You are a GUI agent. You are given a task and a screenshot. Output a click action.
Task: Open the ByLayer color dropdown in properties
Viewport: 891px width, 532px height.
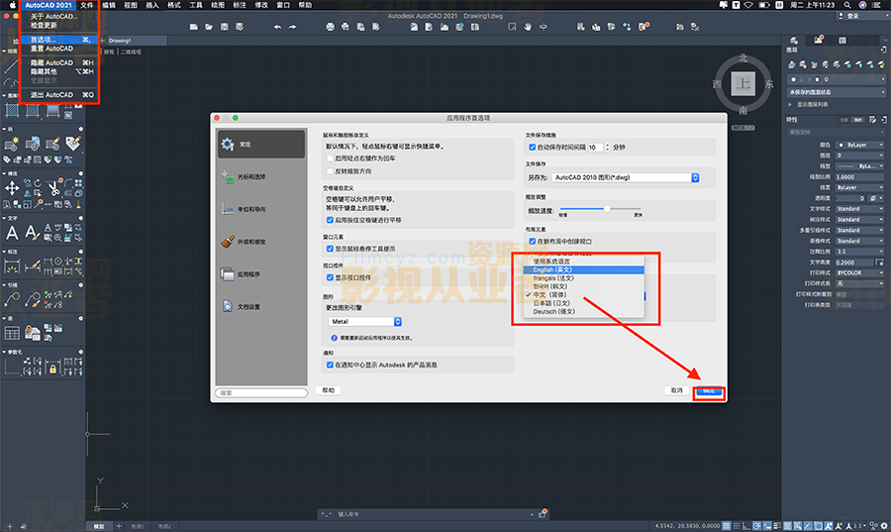pos(859,145)
